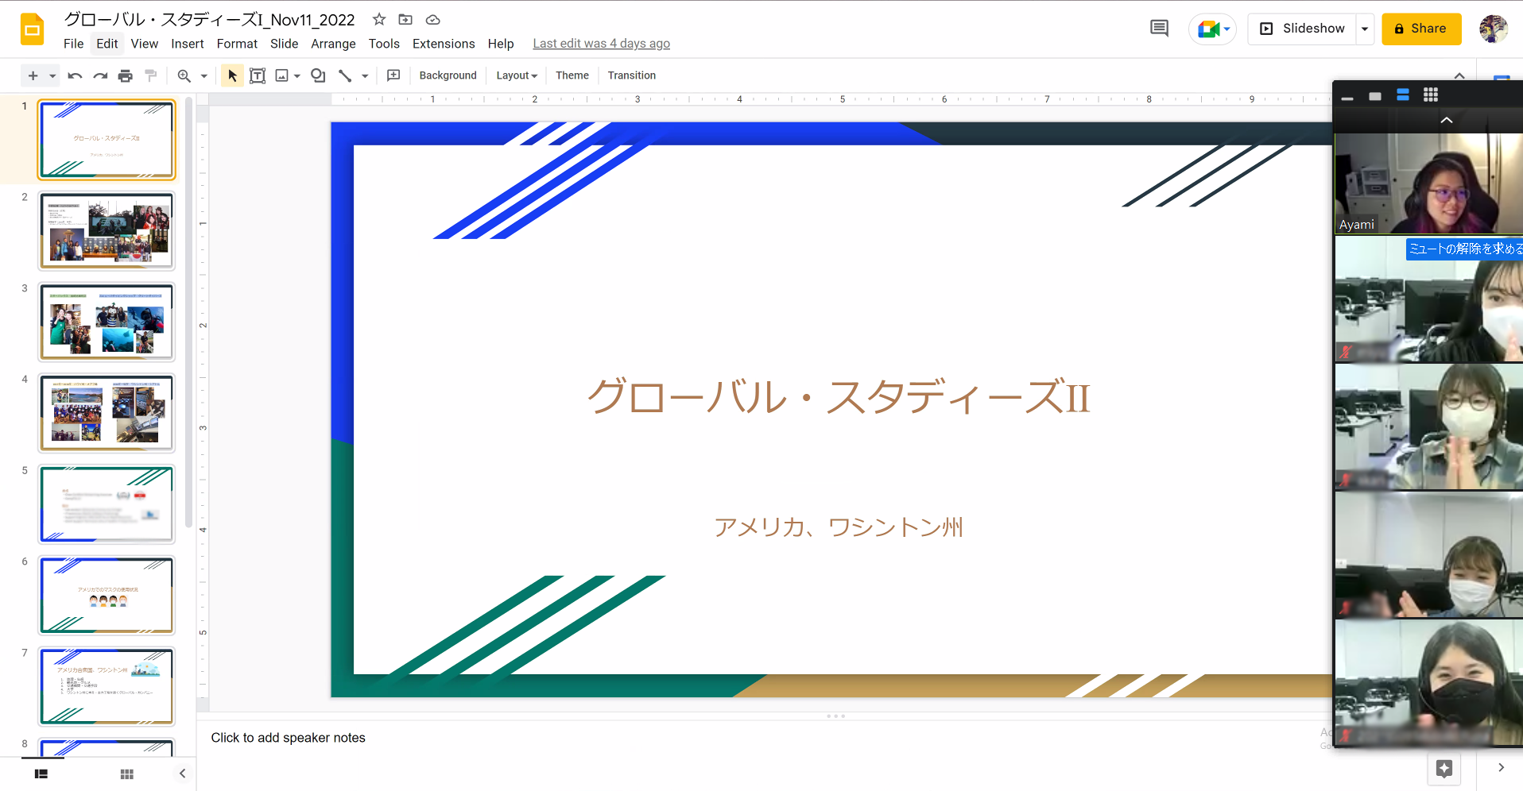1523x791 pixels.
Task: Switch Zoom panel to gallery grid view
Action: click(1430, 95)
